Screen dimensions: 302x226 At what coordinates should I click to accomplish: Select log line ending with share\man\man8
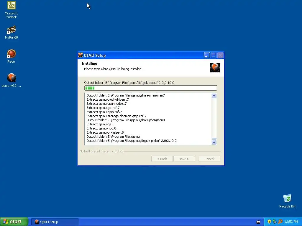pos(126,120)
